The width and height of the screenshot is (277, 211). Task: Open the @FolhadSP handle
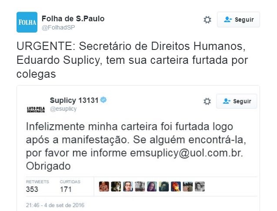pos(58,27)
